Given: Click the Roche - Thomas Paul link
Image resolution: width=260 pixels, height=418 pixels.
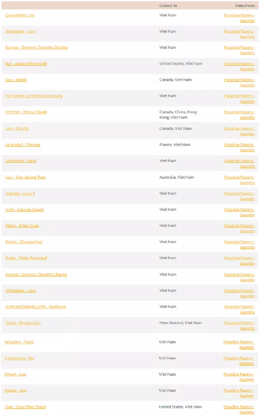Looking at the screenshot, I should 24,242.
